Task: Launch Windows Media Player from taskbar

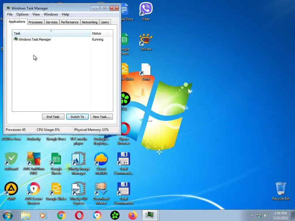Action: coord(43,215)
